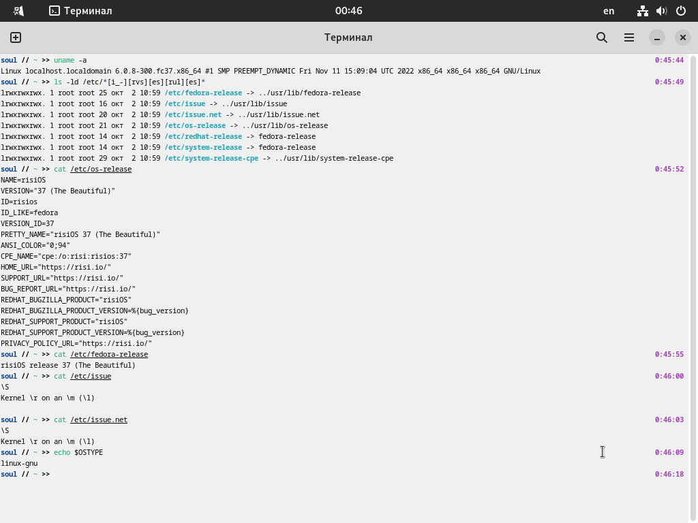The image size is (698, 523).
Task: Click the 0:46:18 timestamp
Action: 669,474
